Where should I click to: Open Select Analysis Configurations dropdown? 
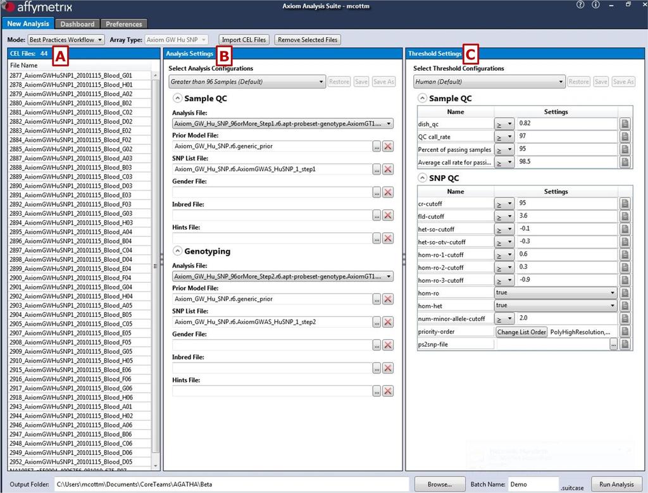(247, 82)
